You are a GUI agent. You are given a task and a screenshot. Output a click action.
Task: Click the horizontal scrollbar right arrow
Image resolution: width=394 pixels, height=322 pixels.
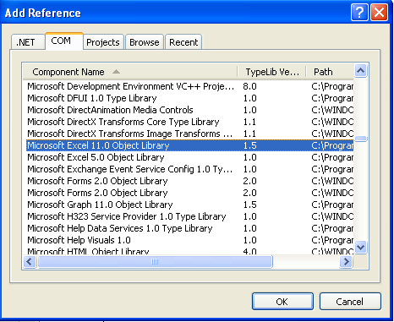tap(346, 262)
